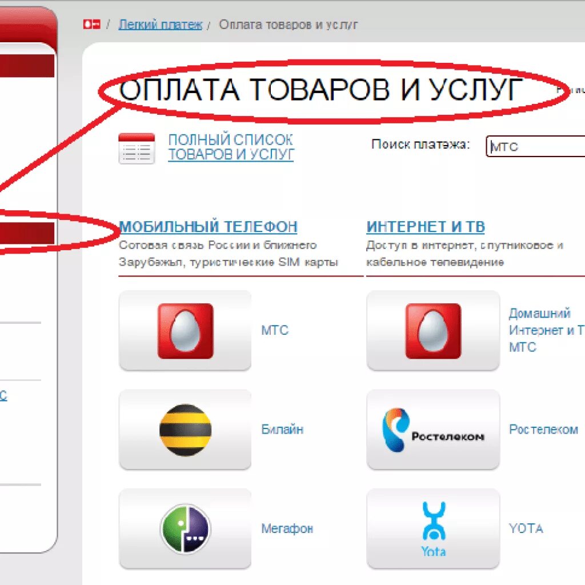Click the МТС mobile operator label
The image size is (585, 585).
pos(275,330)
